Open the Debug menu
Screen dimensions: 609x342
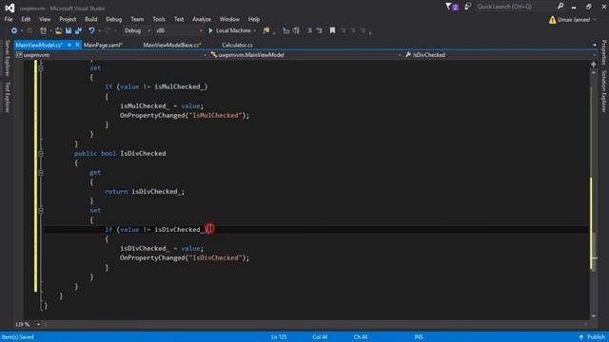coord(114,19)
